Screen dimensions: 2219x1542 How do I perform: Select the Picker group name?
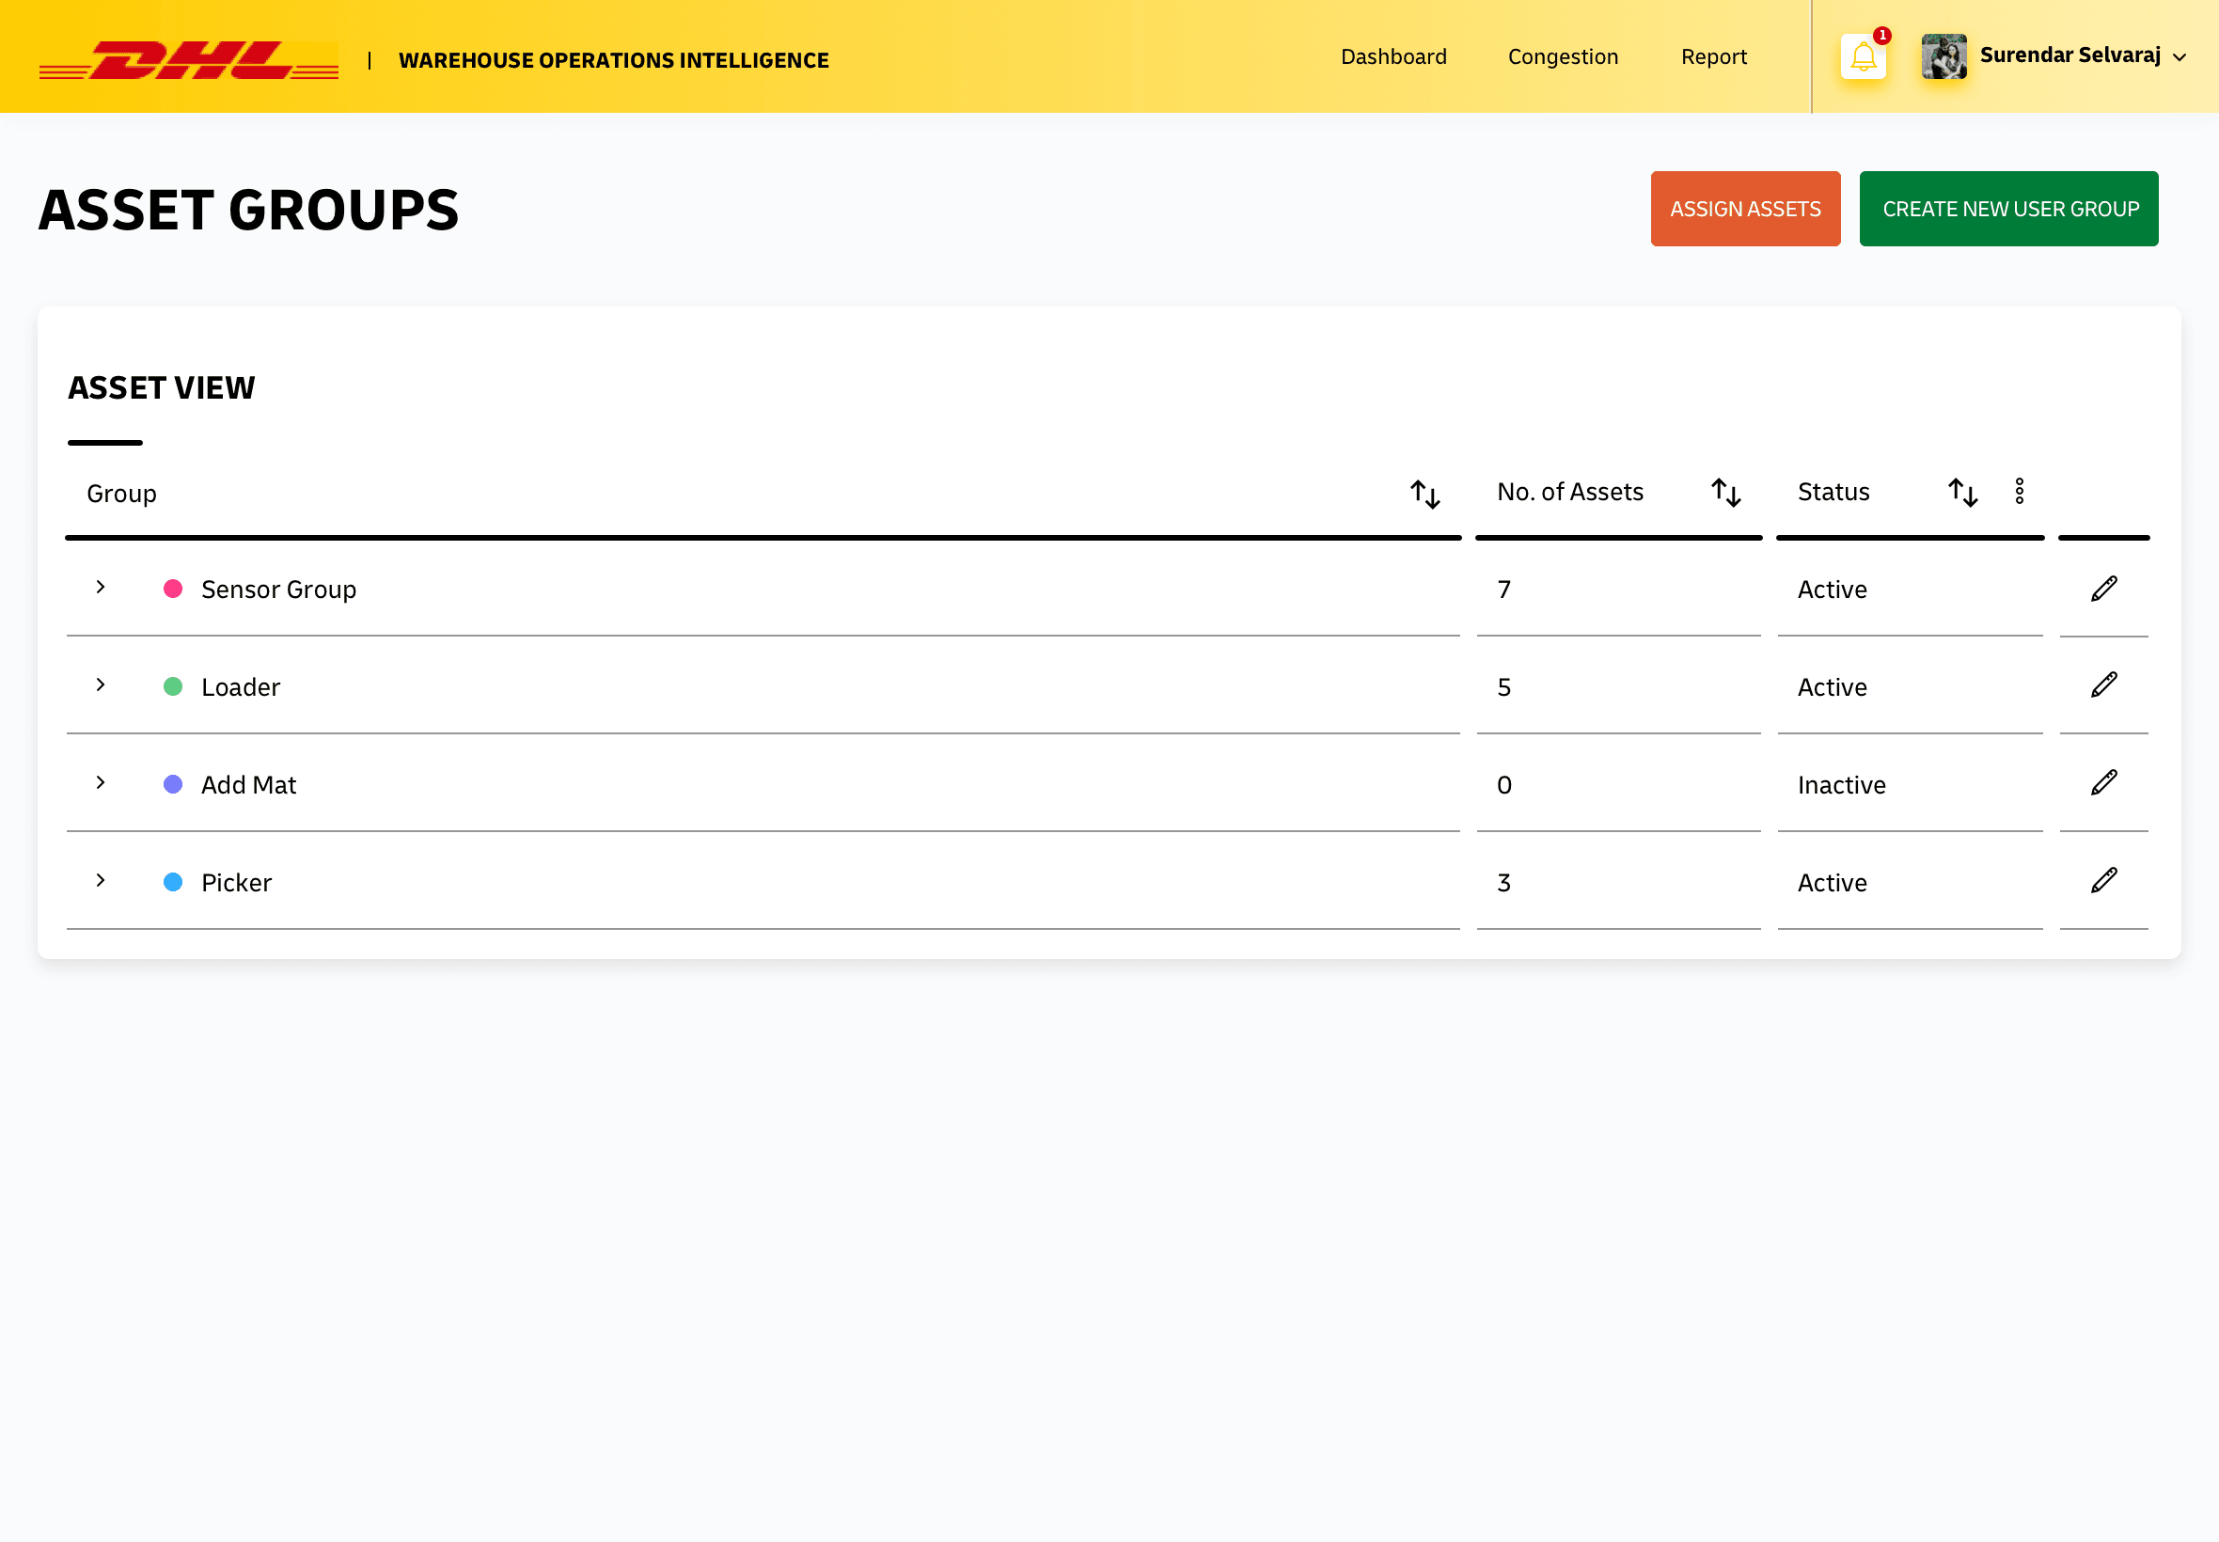click(237, 883)
